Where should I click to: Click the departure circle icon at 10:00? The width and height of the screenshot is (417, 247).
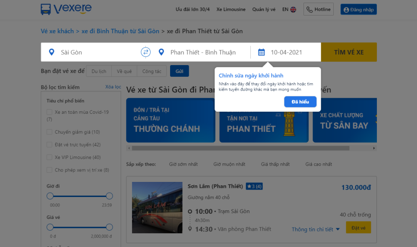tap(190, 211)
